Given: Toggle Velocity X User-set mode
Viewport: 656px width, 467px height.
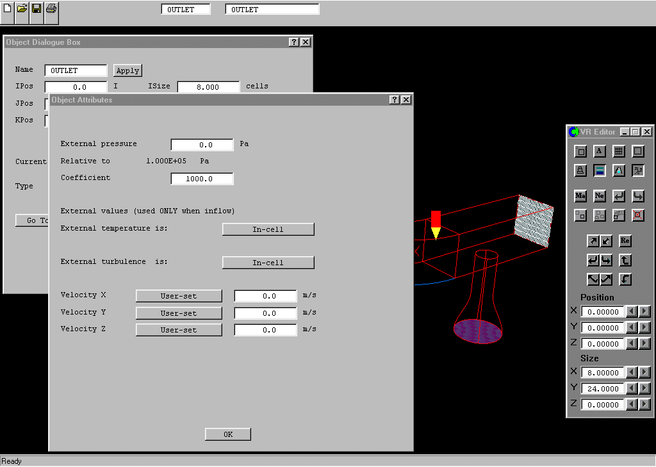Looking at the screenshot, I should click(179, 296).
